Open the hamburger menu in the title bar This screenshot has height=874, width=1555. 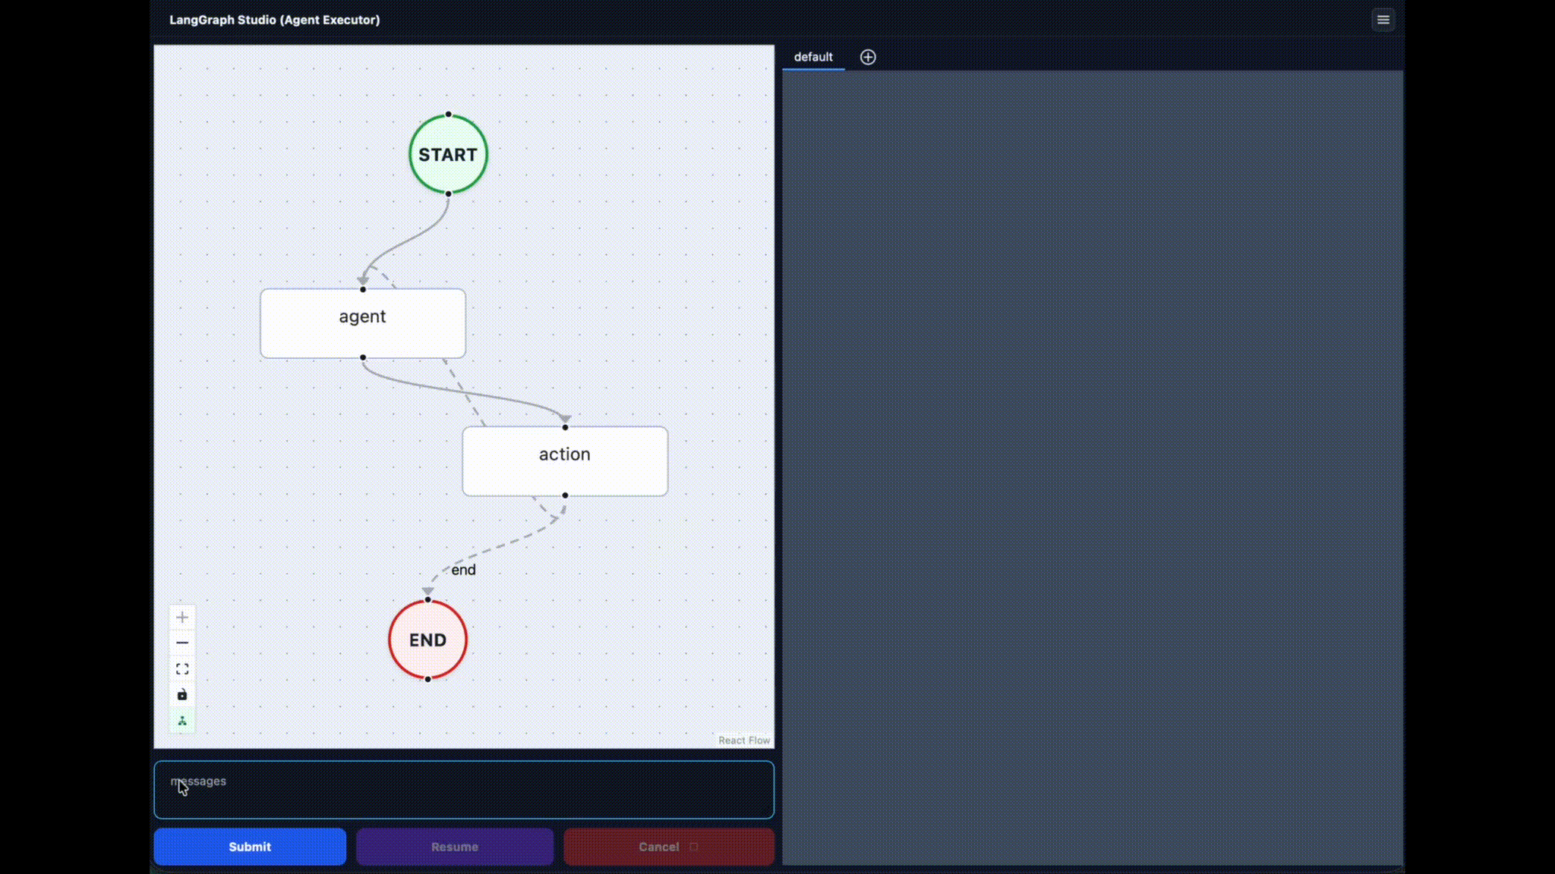click(1383, 20)
